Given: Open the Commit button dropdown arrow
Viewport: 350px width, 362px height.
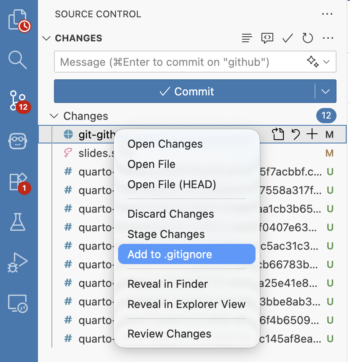Looking at the screenshot, I should pyautogui.click(x=325, y=92).
